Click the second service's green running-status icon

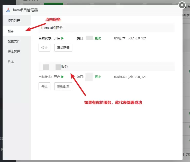tap(62, 77)
